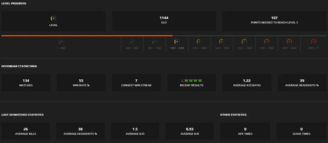Click the AFK TIMES label
The height and width of the screenshot is (143, 328).
tap(245, 134)
